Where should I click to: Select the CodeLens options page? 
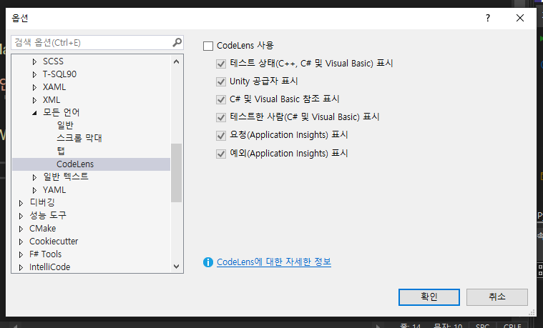[75, 164]
